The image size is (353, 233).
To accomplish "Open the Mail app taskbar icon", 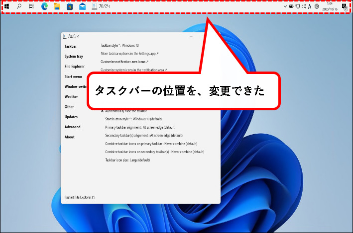I will point(82,7).
